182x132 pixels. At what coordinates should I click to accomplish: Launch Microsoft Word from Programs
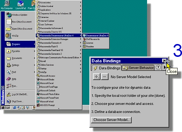pos(59,102)
